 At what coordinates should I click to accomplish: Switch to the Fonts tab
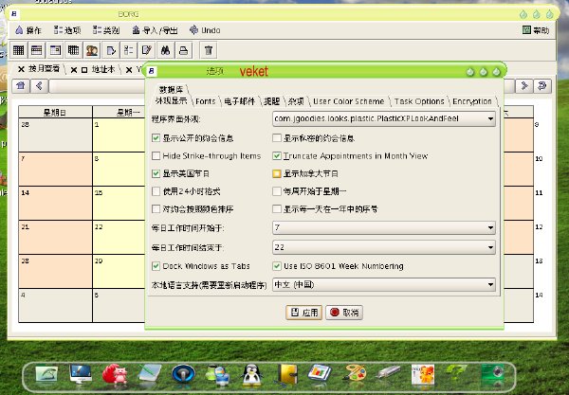click(x=206, y=101)
